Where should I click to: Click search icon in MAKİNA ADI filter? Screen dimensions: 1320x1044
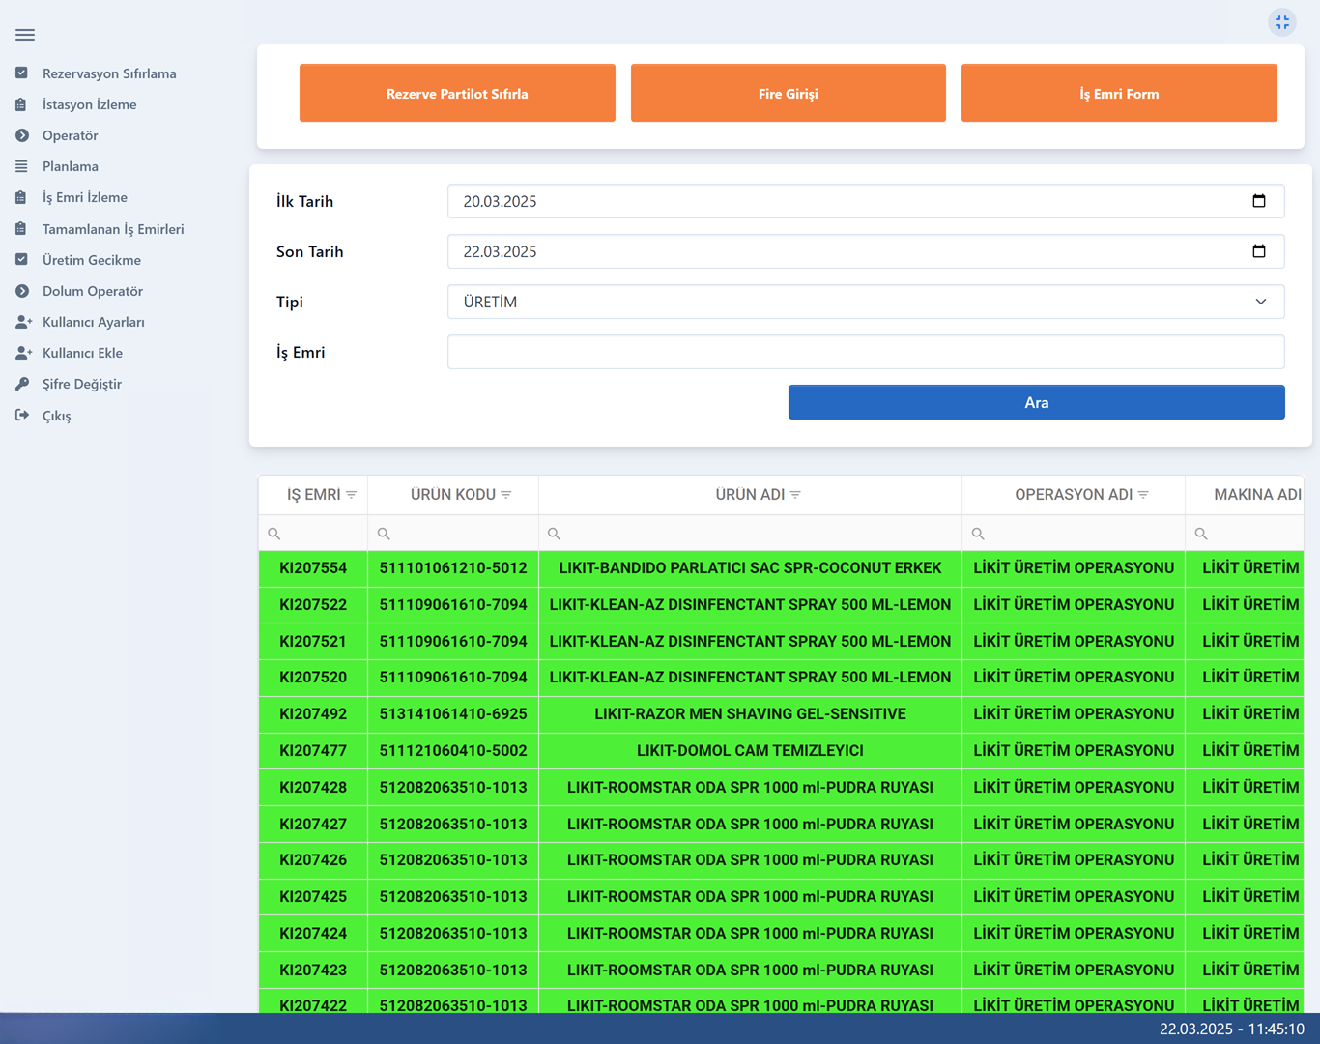(x=1201, y=534)
